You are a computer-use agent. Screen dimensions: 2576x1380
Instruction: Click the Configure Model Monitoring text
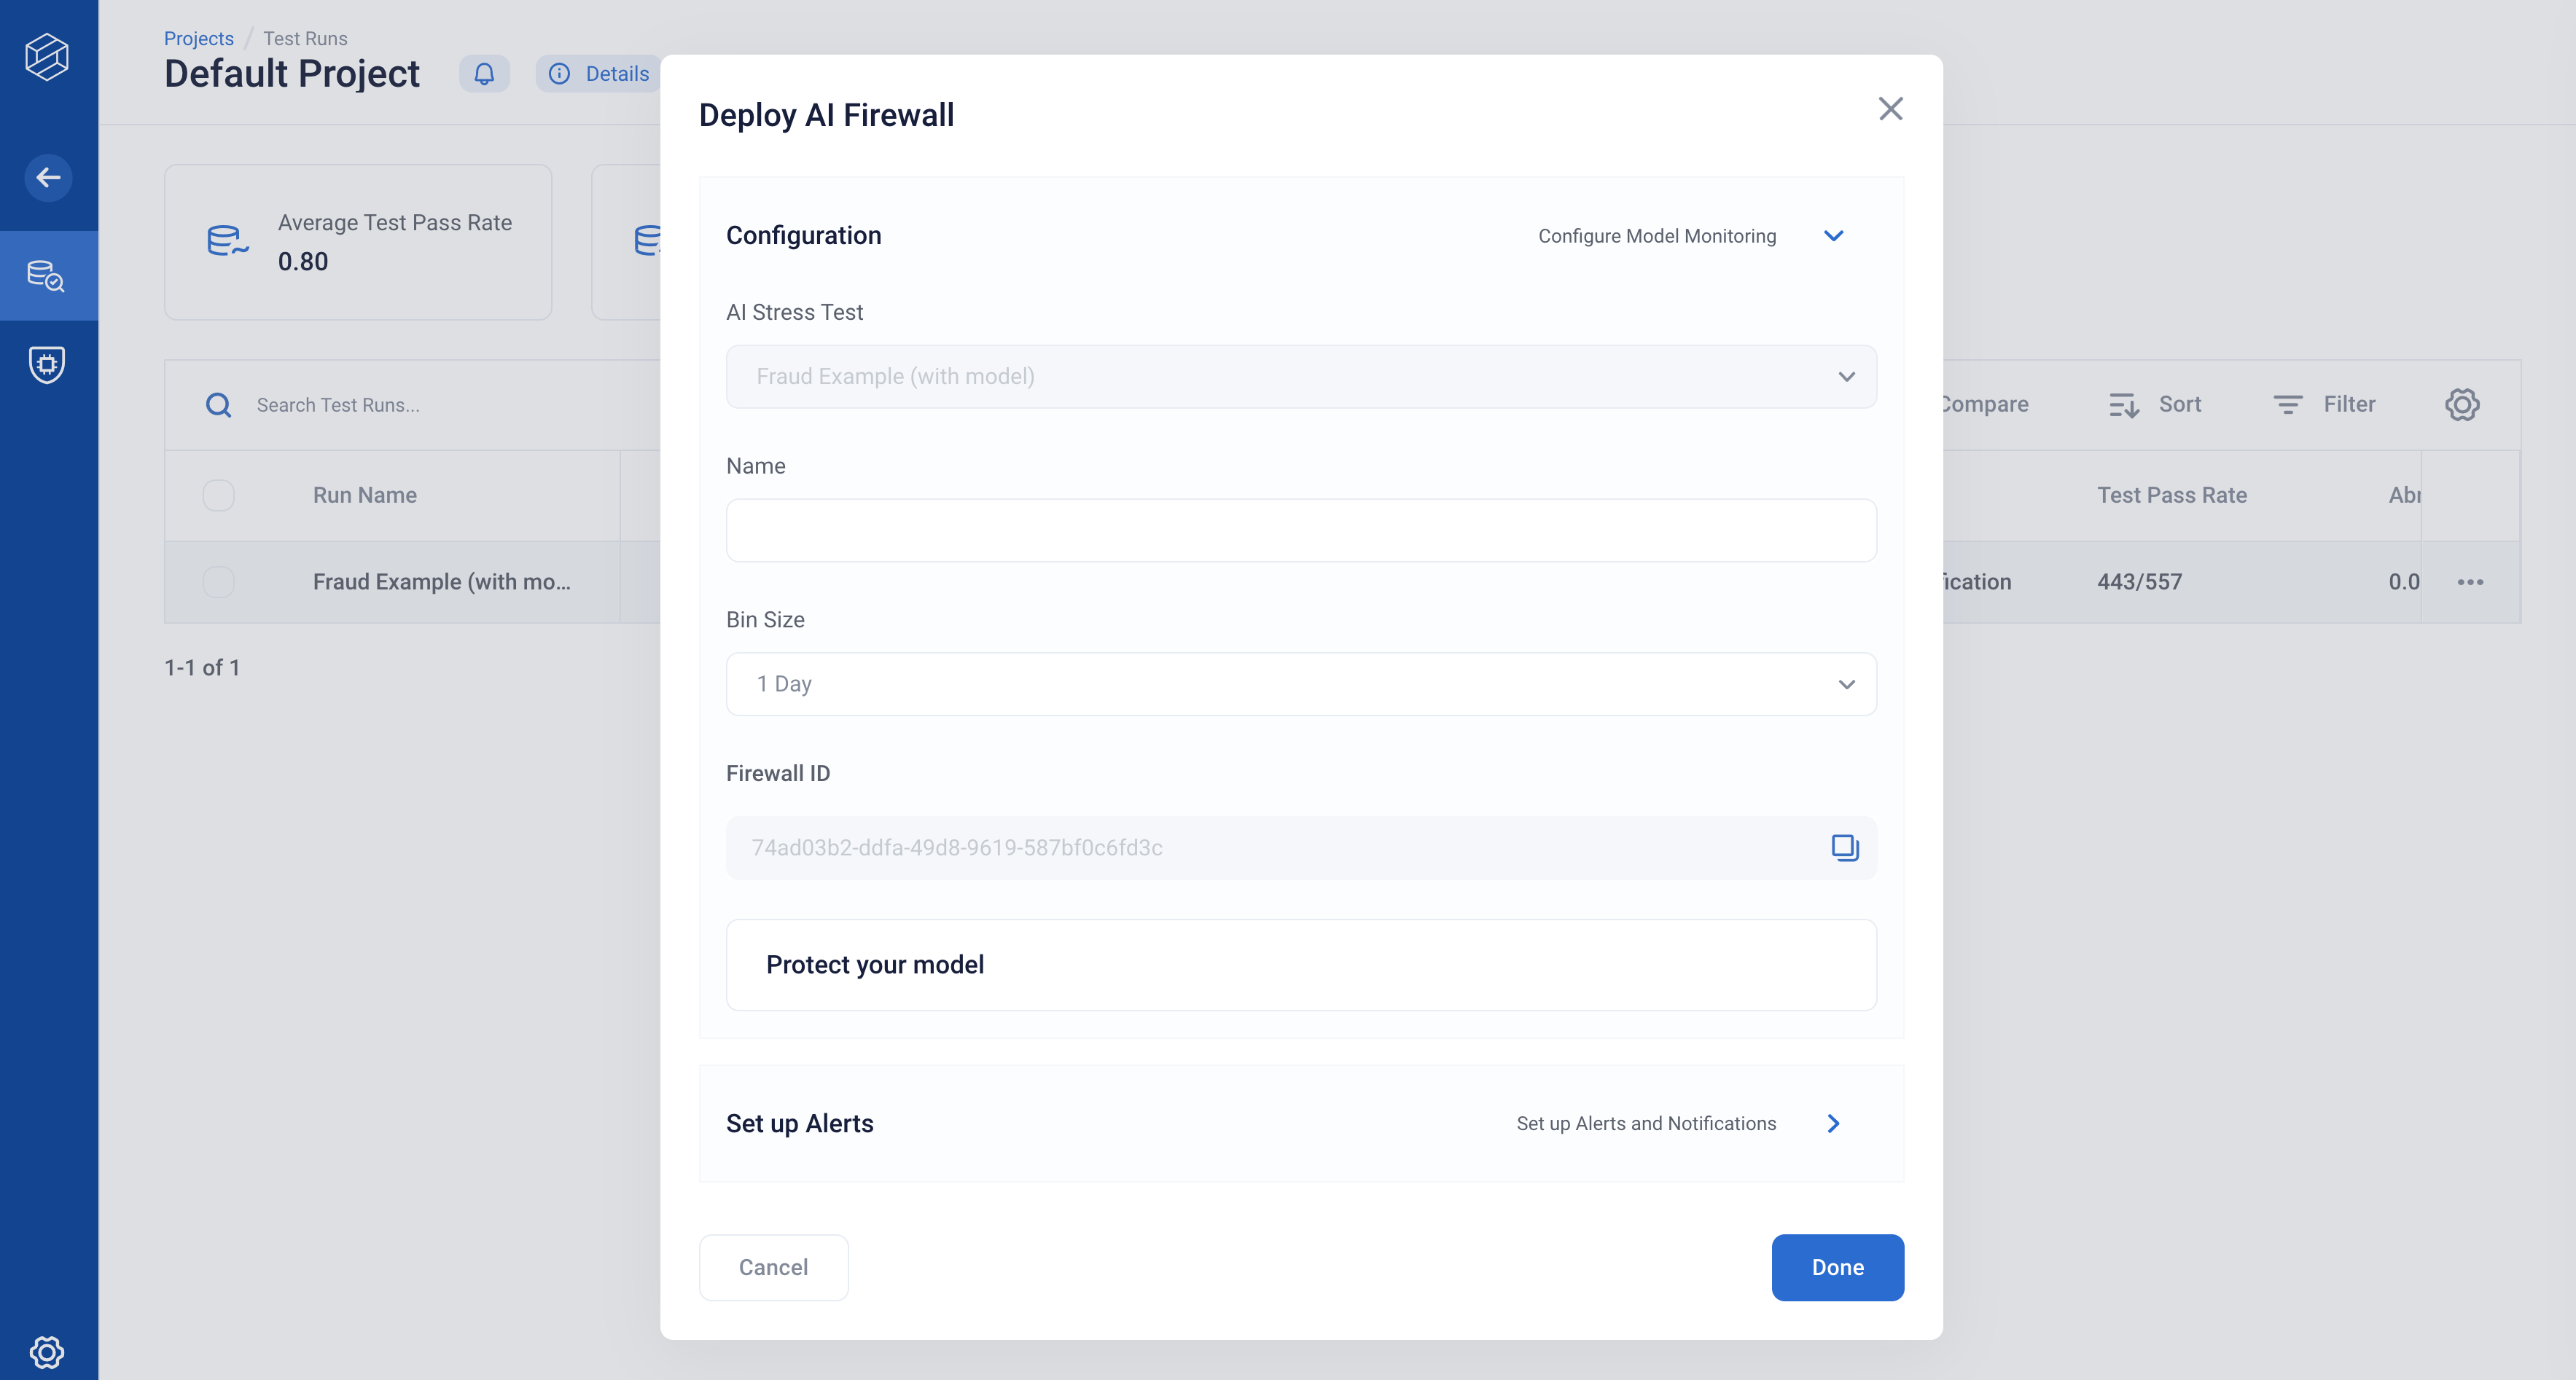(1657, 236)
